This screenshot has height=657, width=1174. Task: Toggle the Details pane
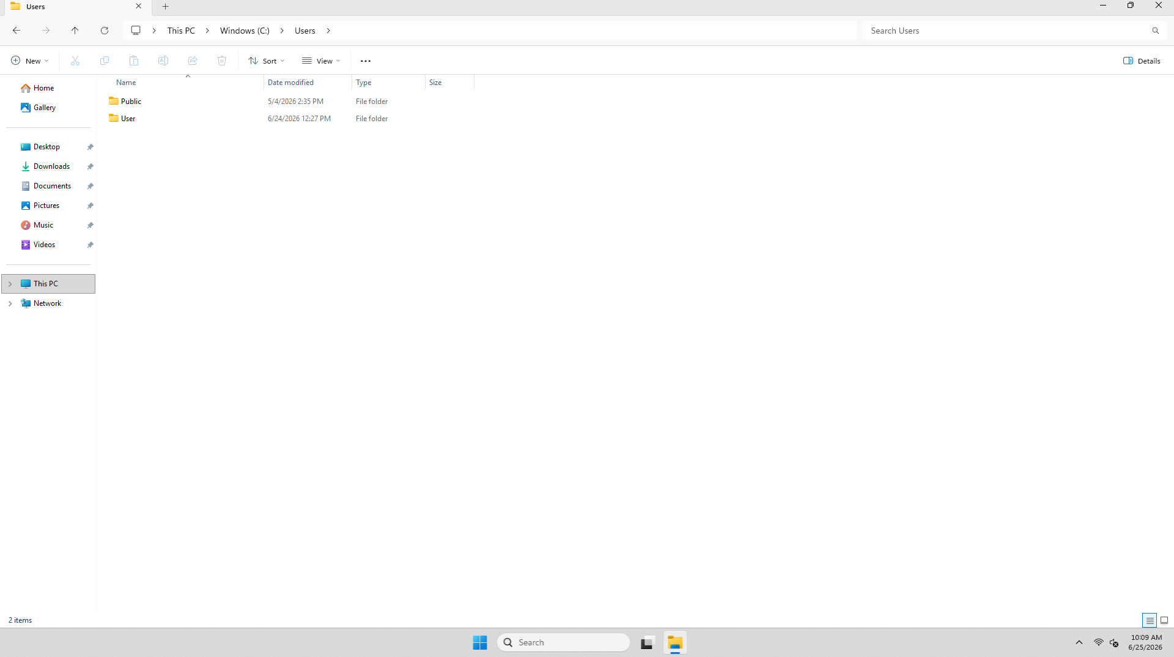(1142, 61)
